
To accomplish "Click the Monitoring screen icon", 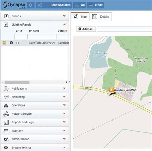I will [x=6, y=97].
